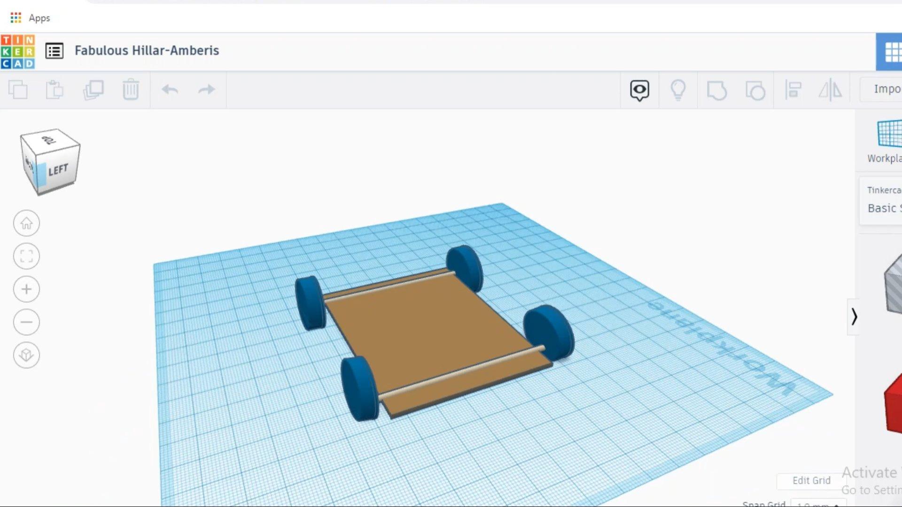Image resolution: width=902 pixels, height=507 pixels.
Task: Toggle the Notes visibility eye icon
Action: (639, 89)
